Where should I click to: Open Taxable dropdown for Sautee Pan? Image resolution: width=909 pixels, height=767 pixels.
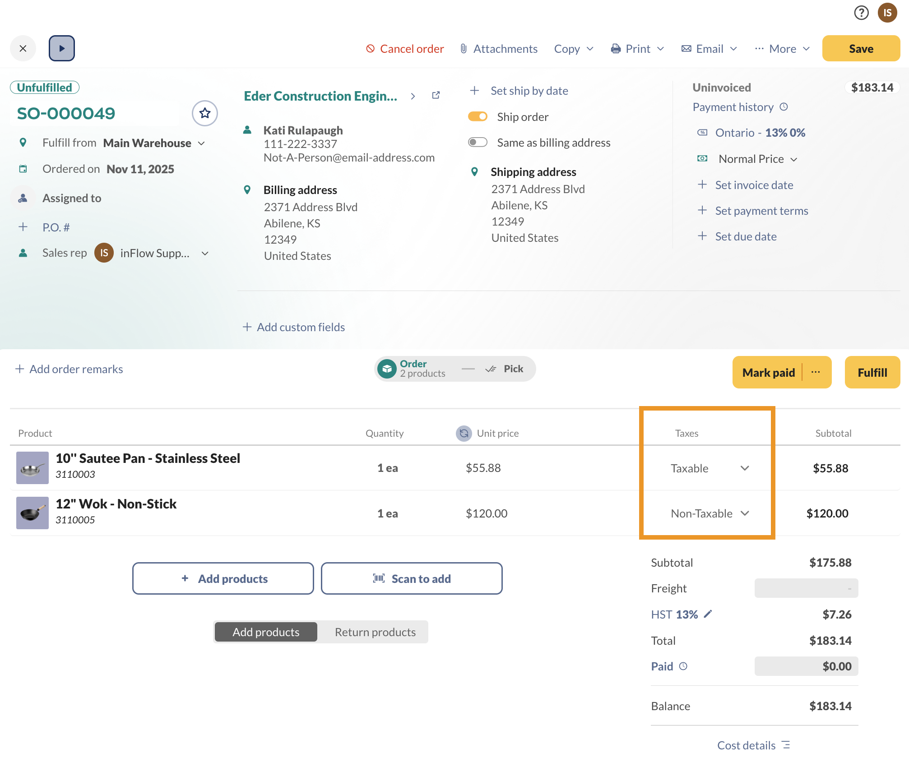pos(709,468)
